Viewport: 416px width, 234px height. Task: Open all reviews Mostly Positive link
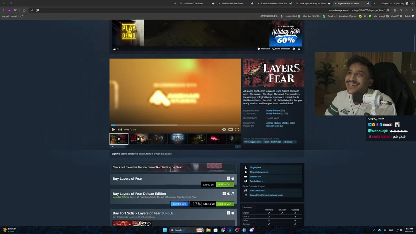[273, 113]
